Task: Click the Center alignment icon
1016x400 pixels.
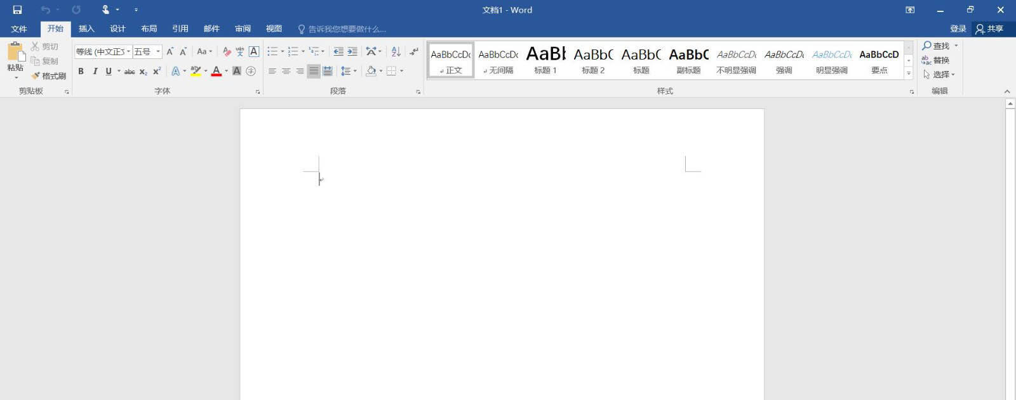Action: [286, 71]
